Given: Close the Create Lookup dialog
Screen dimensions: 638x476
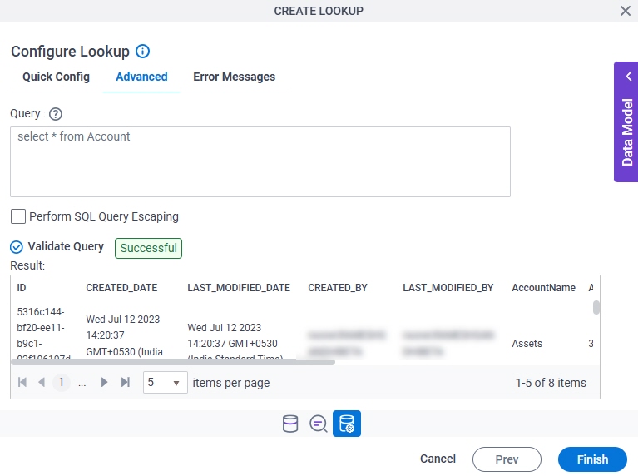Looking at the screenshot, I should click(x=626, y=11).
